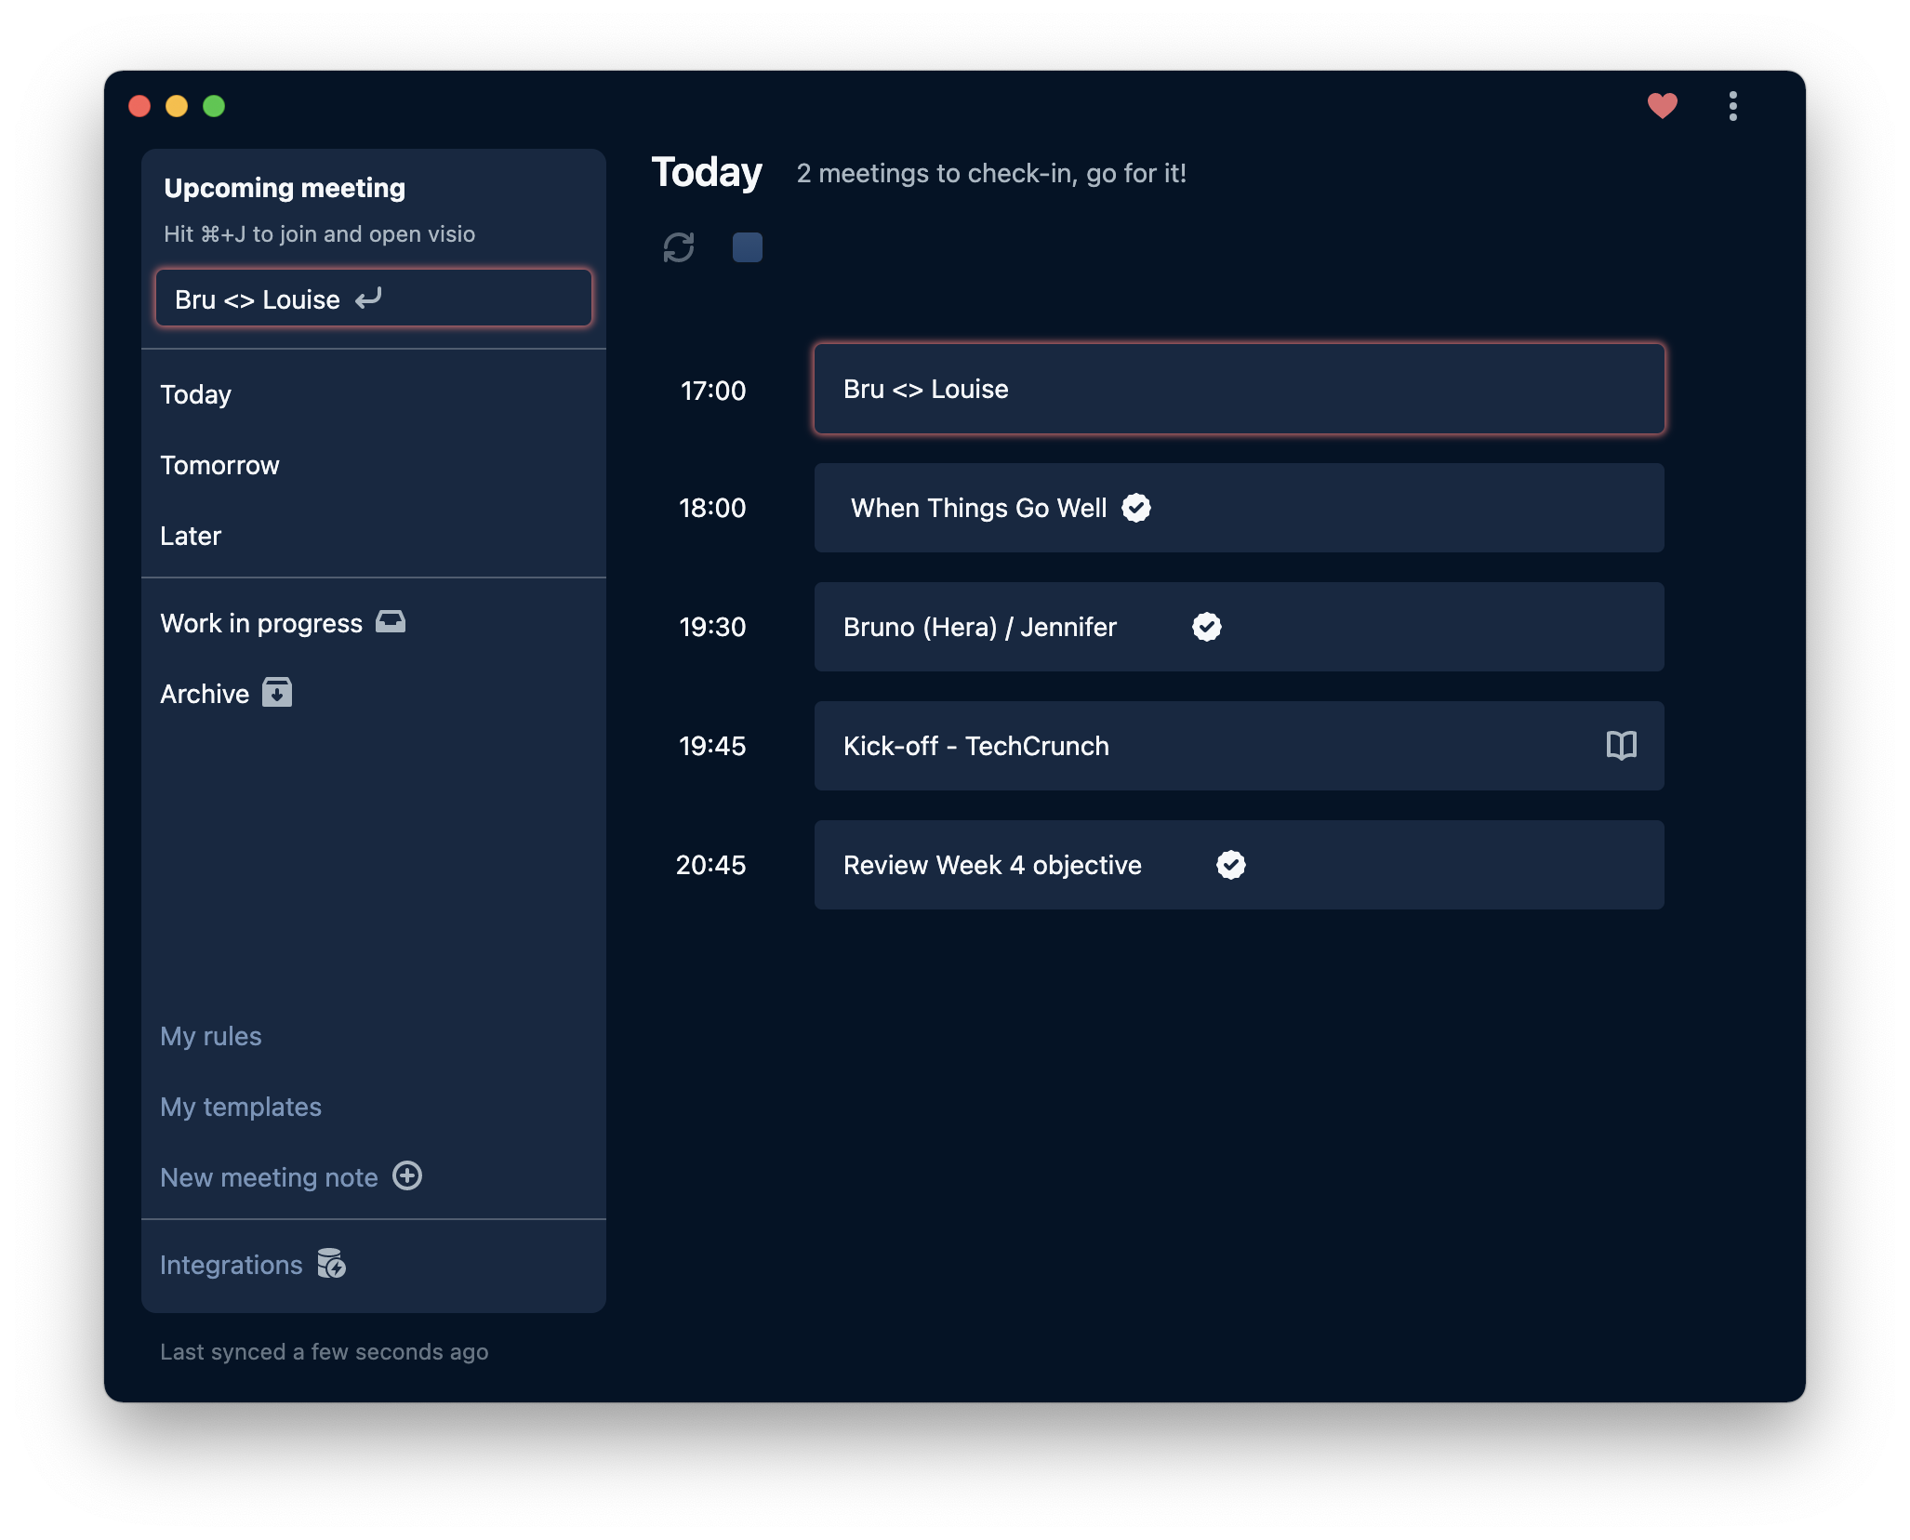Expand the Tomorrow section
The image size is (1910, 1540).
click(x=219, y=463)
